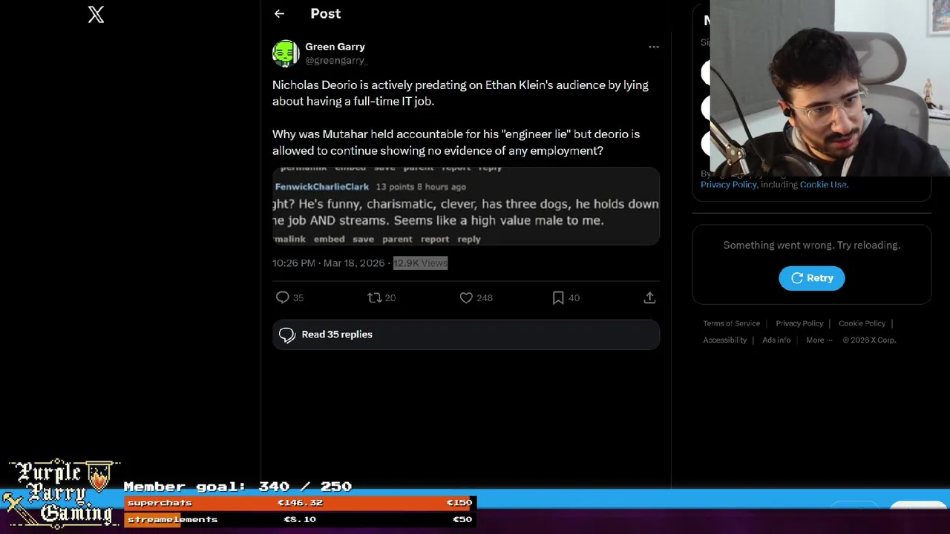Share the post via upload icon

tap(649, 297)
